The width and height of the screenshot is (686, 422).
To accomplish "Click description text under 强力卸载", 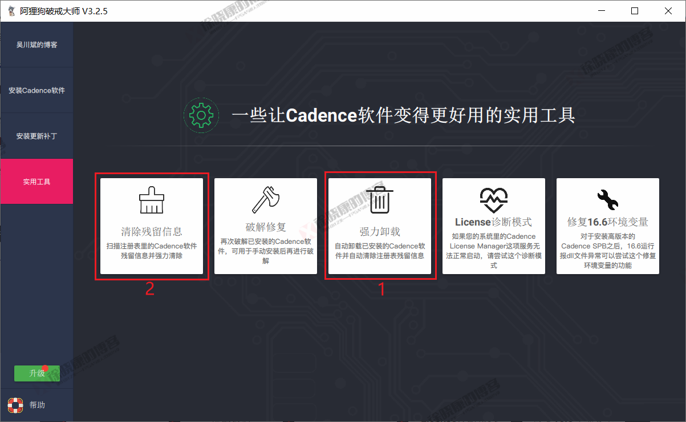I will pos(379,251).
